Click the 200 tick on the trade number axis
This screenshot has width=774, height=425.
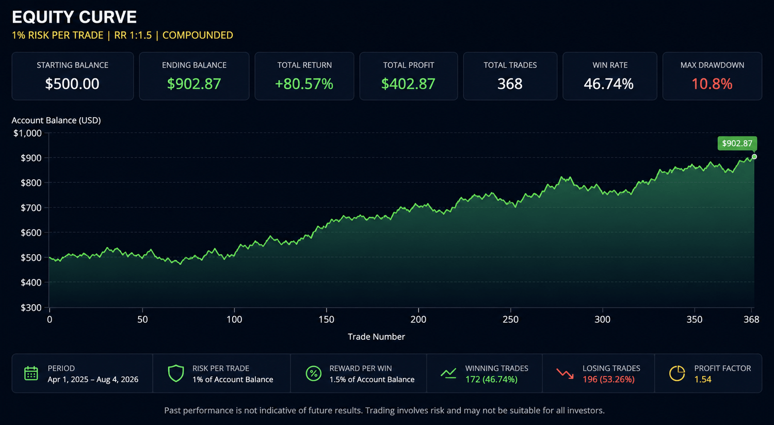click(x=418, y=319)
